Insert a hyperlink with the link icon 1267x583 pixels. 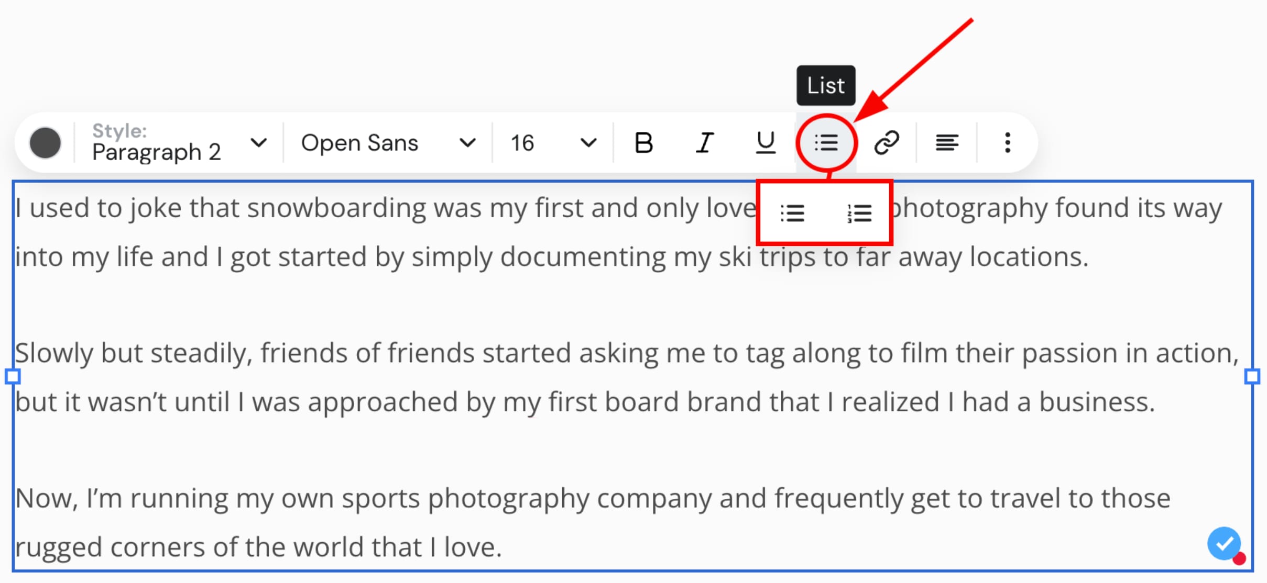[x=888, y=142]
